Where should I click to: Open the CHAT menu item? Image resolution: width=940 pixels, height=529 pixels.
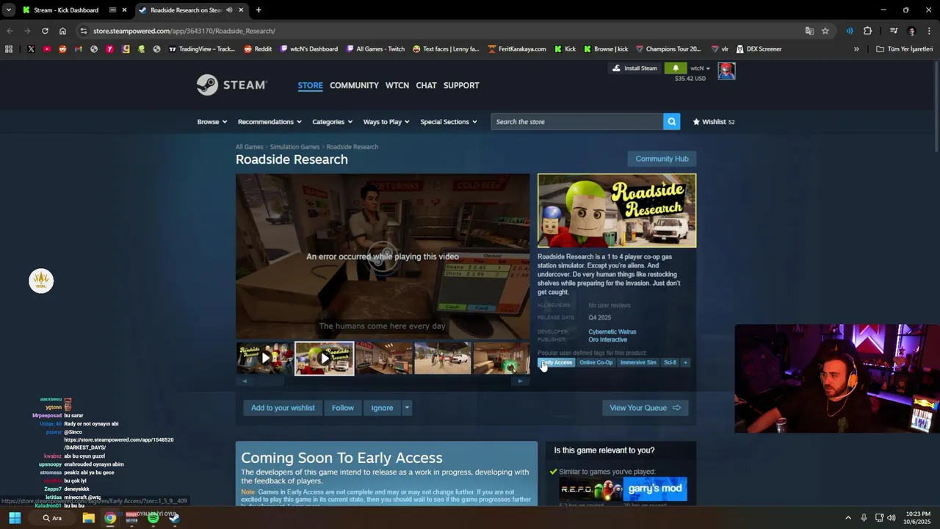(x=426, y=85)
